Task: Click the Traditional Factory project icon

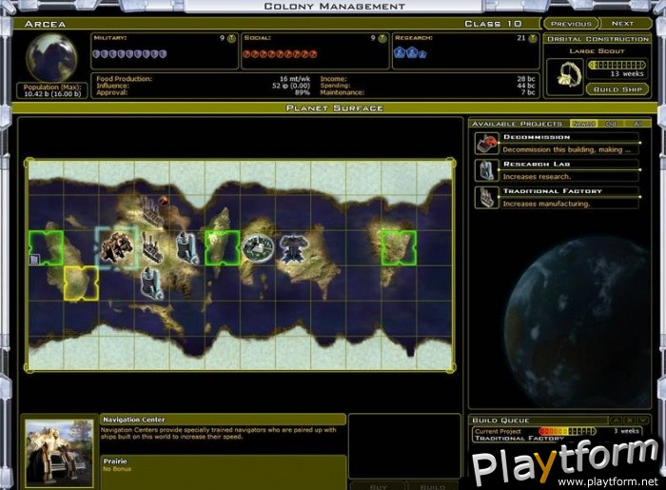Action: point(486,198)
